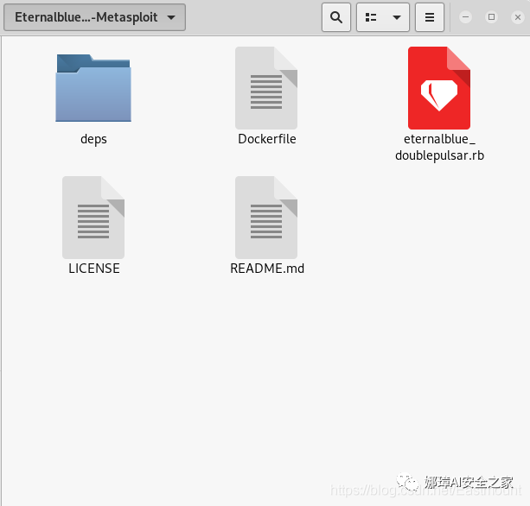Open the hamburger menu button
Viewport: 530px width, 506px height.
[x=430, y=17]
